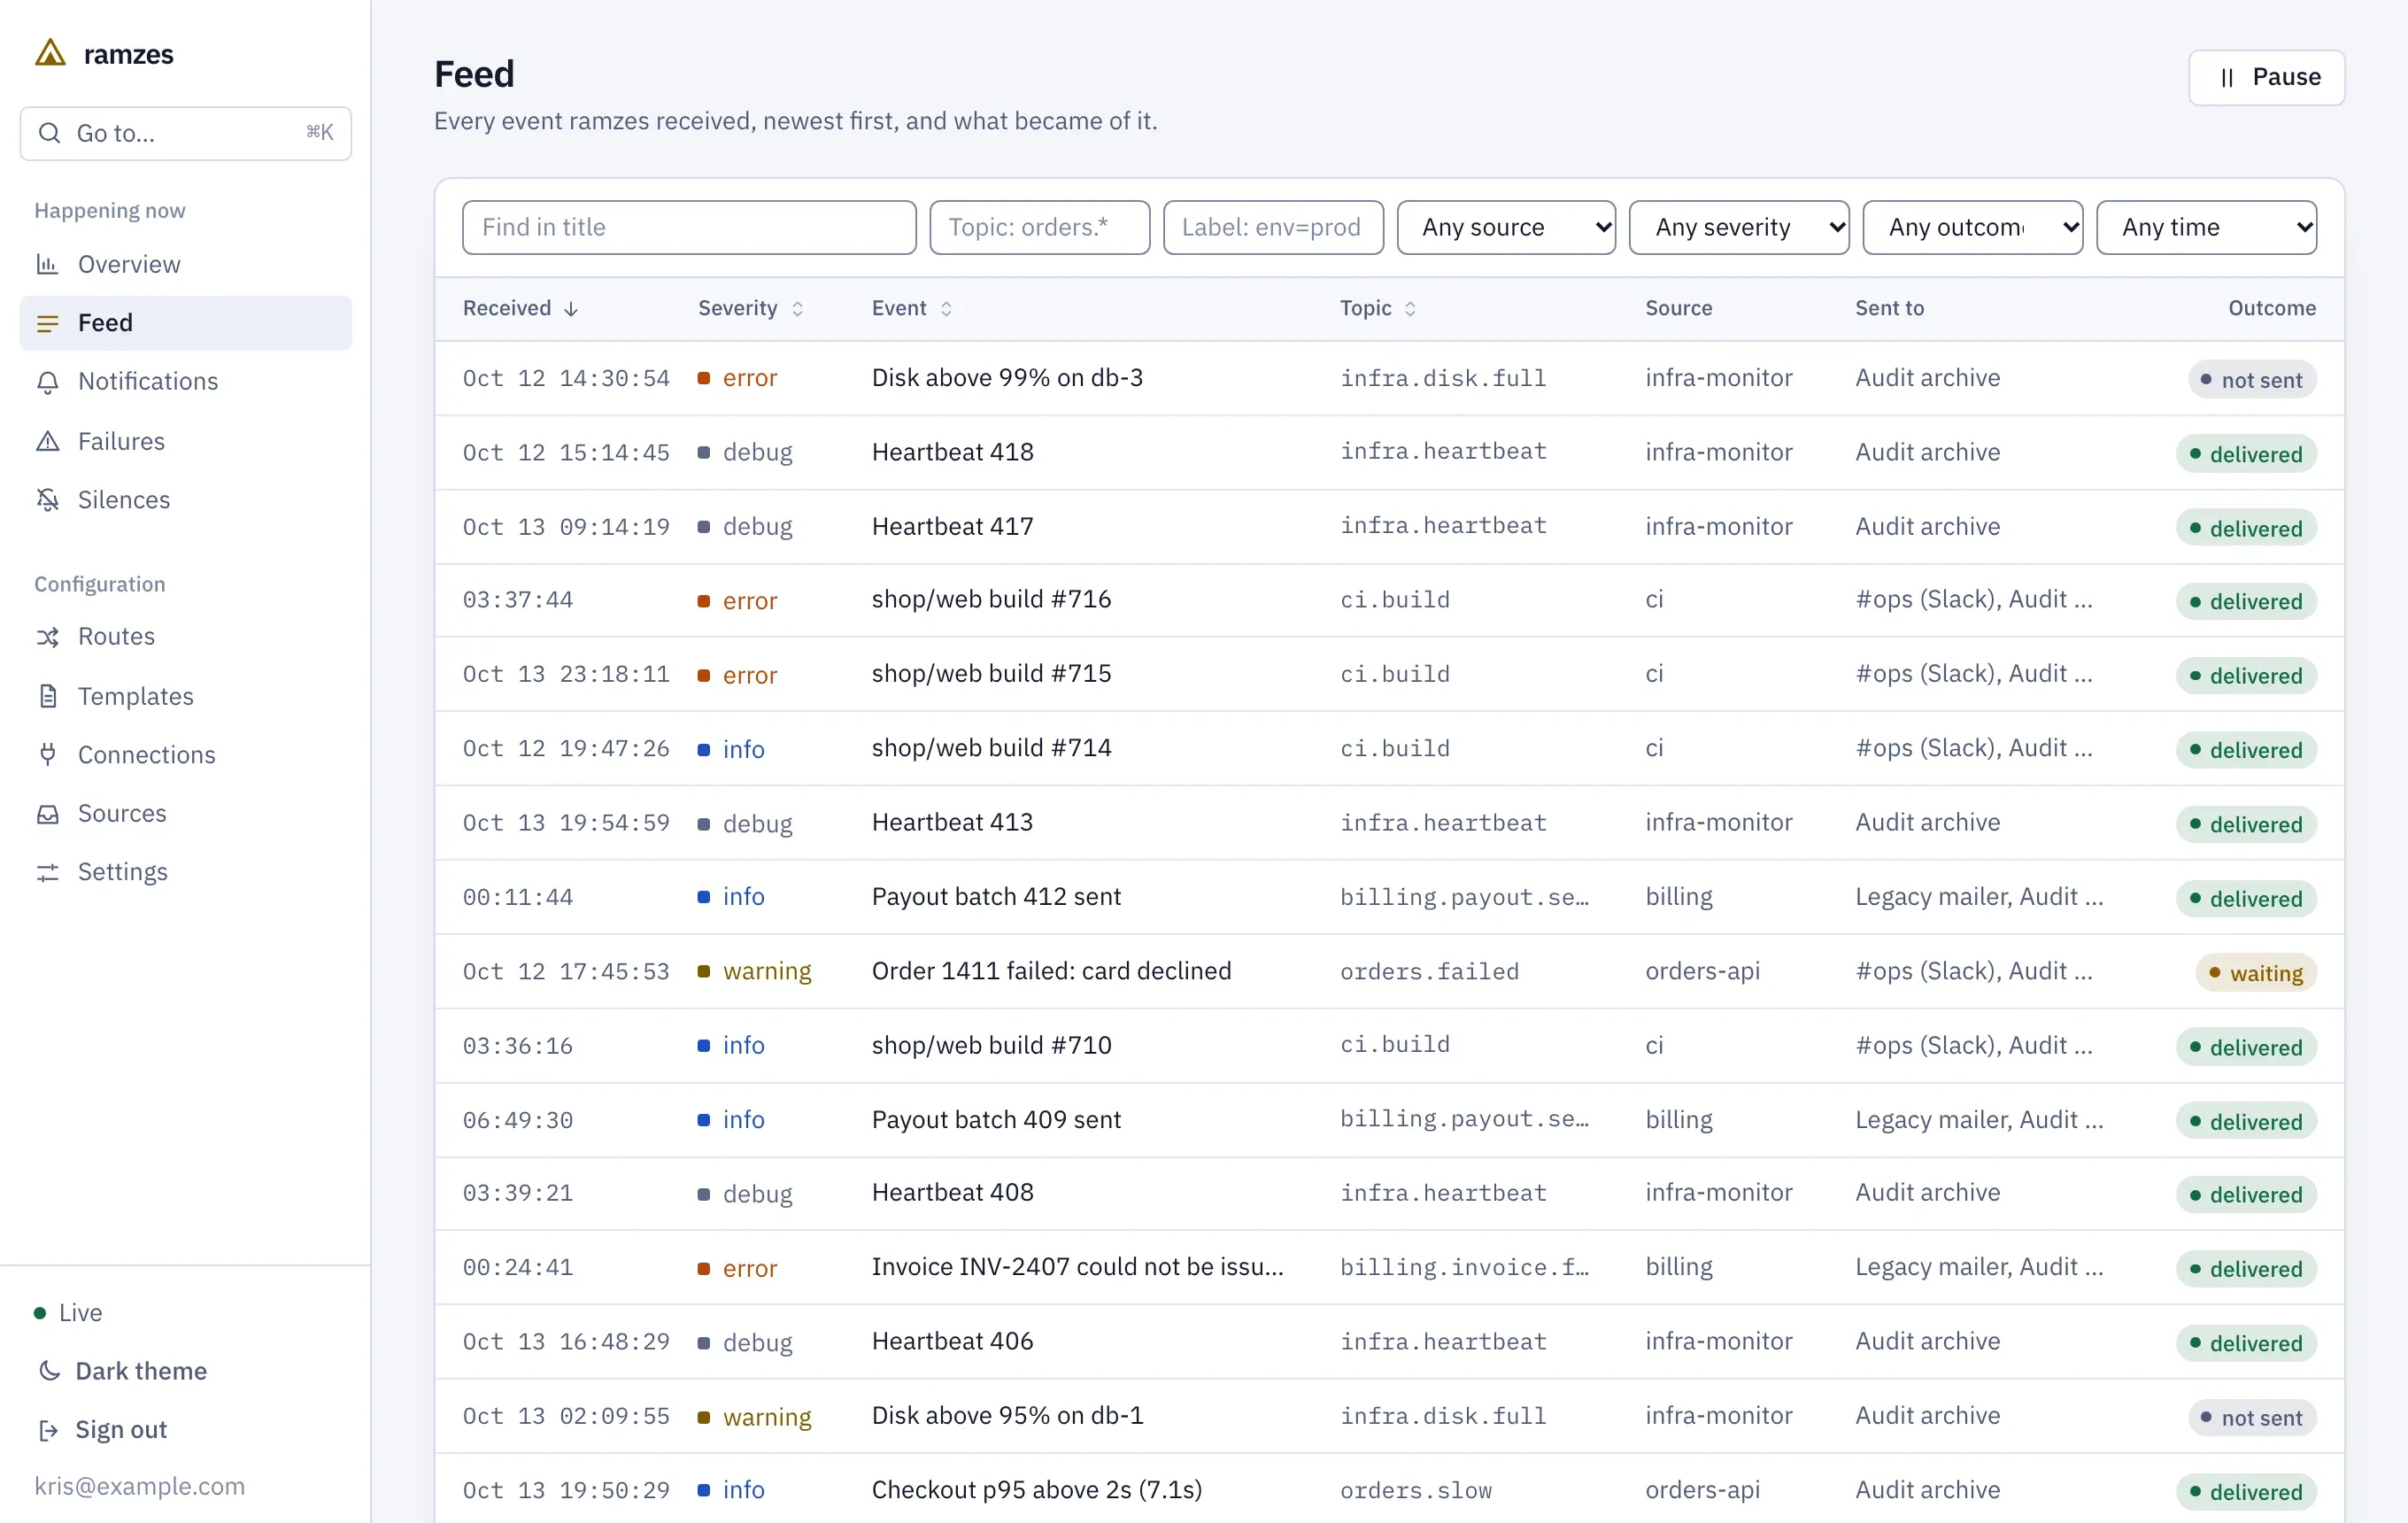Go to Notifications page

coord(186,382)
